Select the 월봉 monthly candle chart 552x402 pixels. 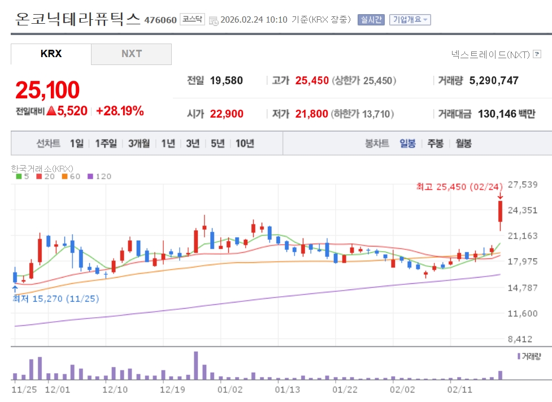pyautogui.click(x=463, y=144)
